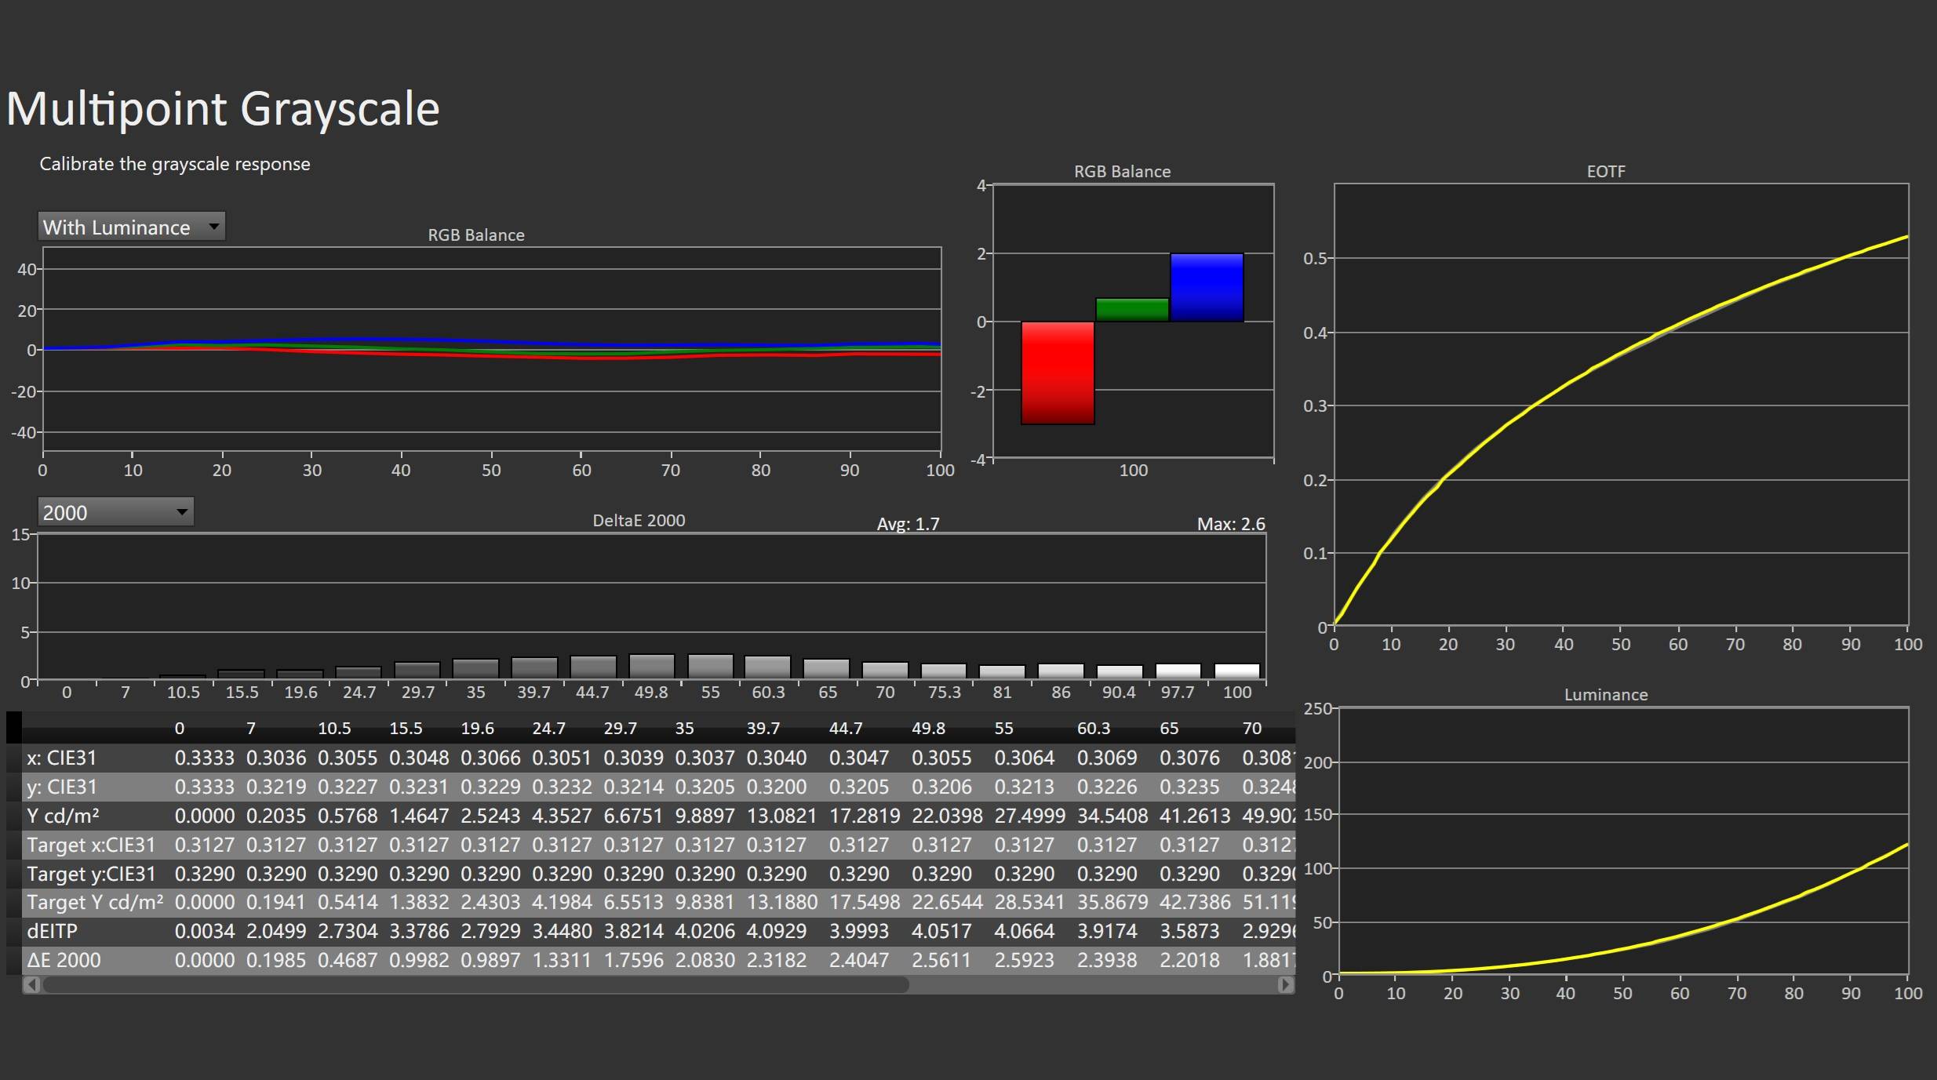
Task: Click the black swatch in the table corner
Action: click(x=13, y=727)
